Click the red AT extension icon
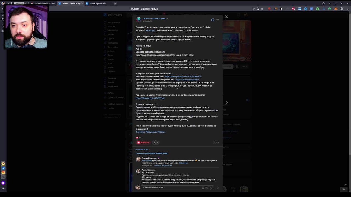 click(293, 9)
